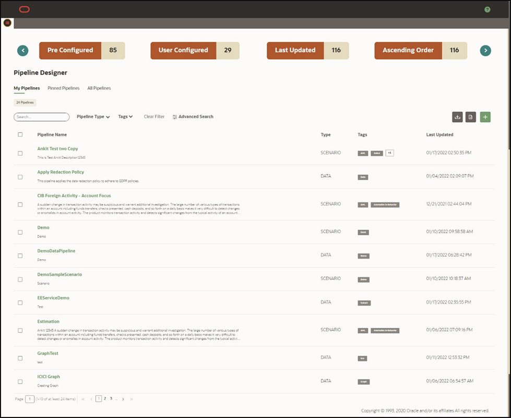Screen dimensions: 511x418
Task: Click the Last Updated column header
Action: click(x=439, y=134)
